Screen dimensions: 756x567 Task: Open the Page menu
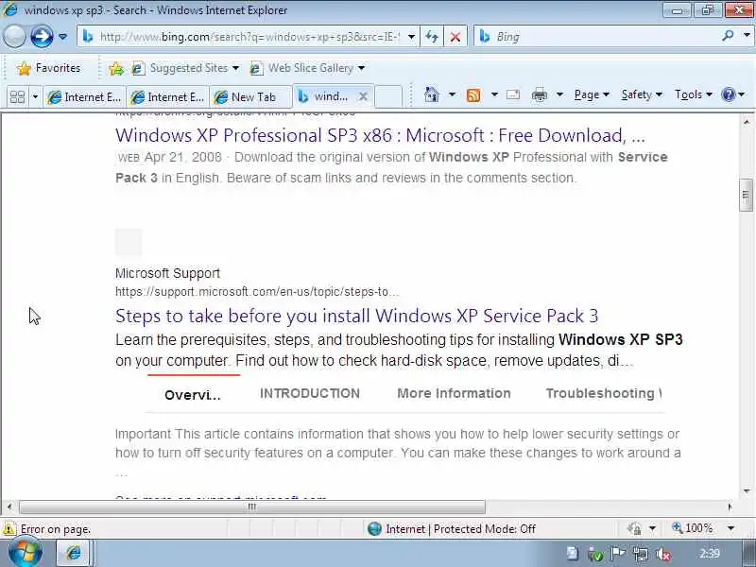[x=592, y=94]
